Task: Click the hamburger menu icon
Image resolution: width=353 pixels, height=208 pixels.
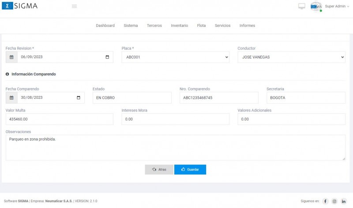Action: 74,6
